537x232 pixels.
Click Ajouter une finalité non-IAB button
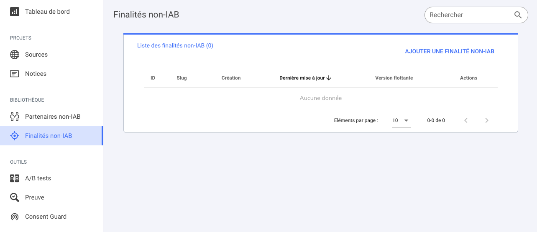click(450, 52)
